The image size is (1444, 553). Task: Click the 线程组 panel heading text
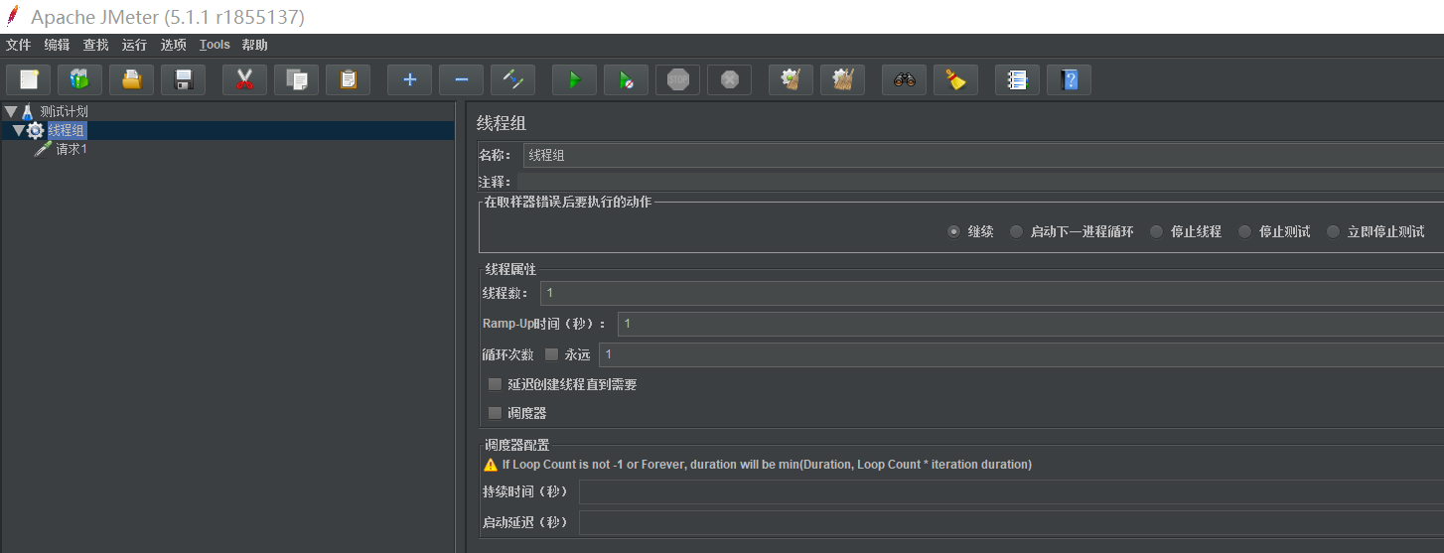tap(502, 123)
